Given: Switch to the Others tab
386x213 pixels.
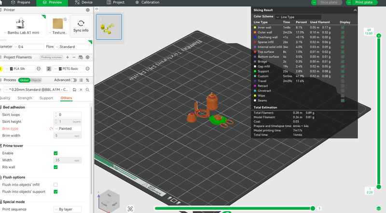Looking at the screenshot, I should point(66,98).
